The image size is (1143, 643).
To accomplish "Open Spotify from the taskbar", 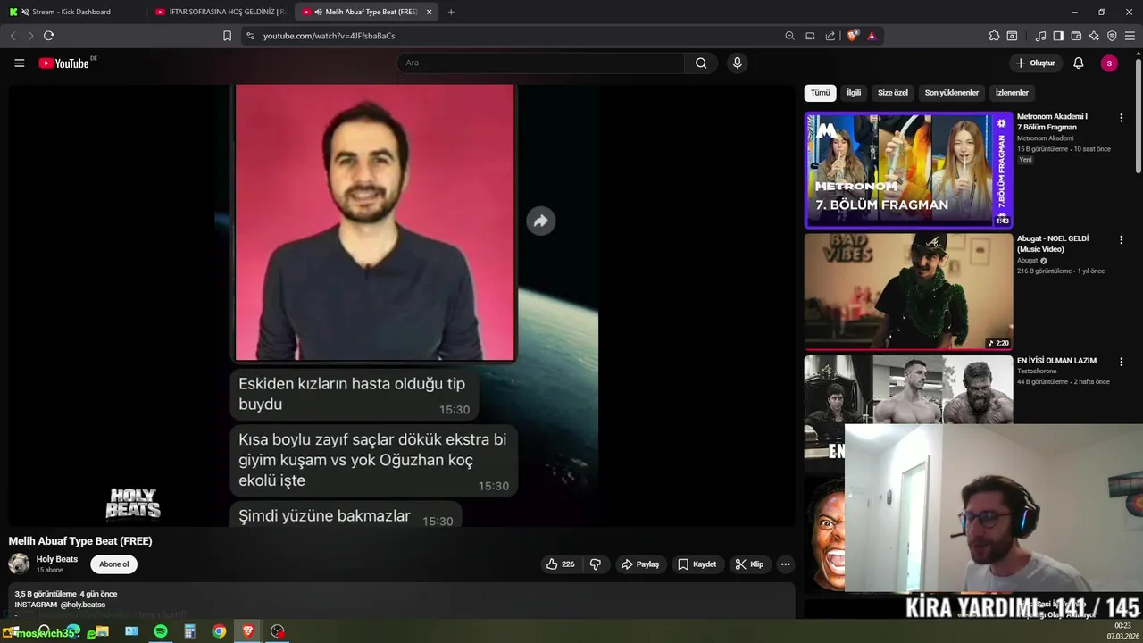I will coord(161,631).
